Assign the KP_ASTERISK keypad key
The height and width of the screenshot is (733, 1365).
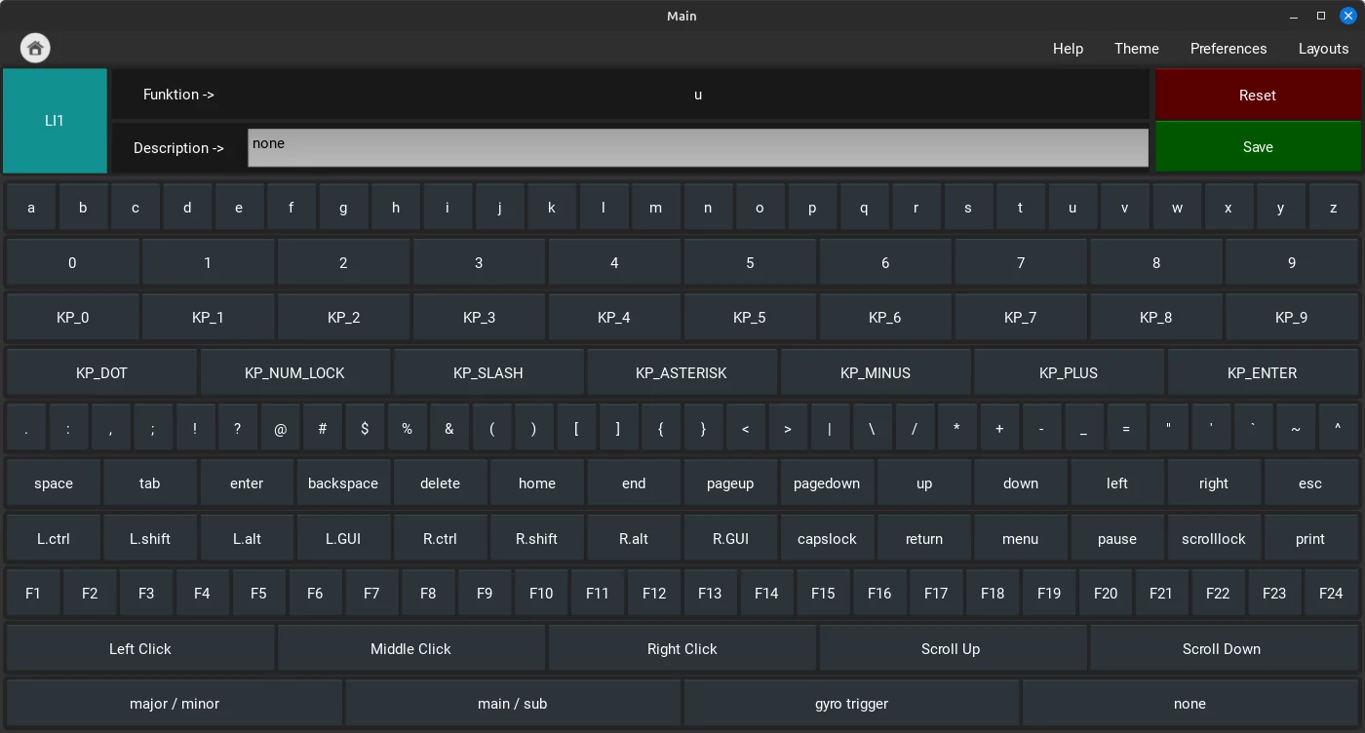click(682, 372)
